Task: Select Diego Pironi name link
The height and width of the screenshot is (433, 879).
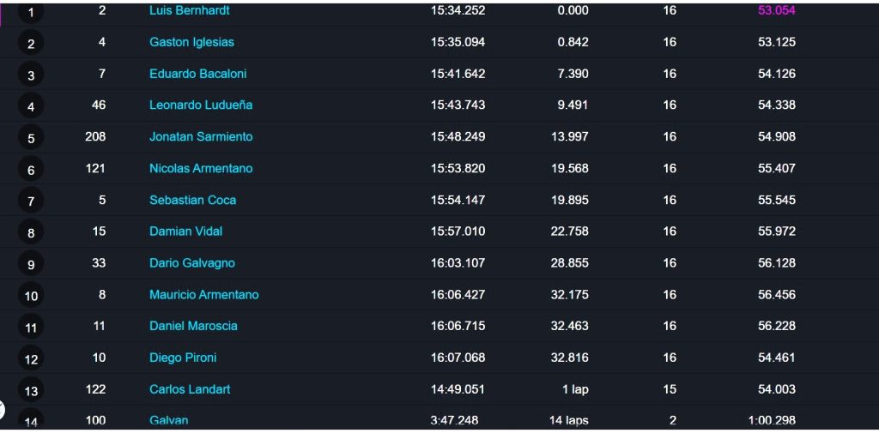Action: pos(183,358)
